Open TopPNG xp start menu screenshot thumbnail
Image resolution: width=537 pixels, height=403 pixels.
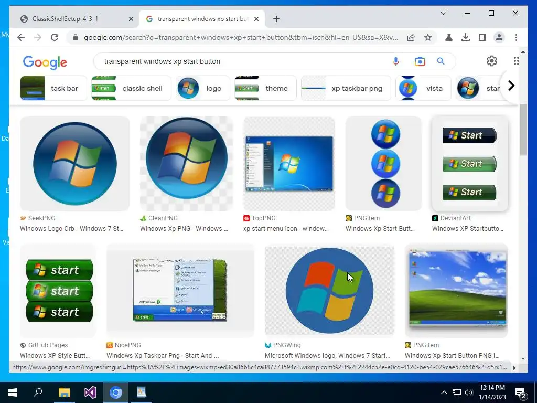tap(289, 164)
